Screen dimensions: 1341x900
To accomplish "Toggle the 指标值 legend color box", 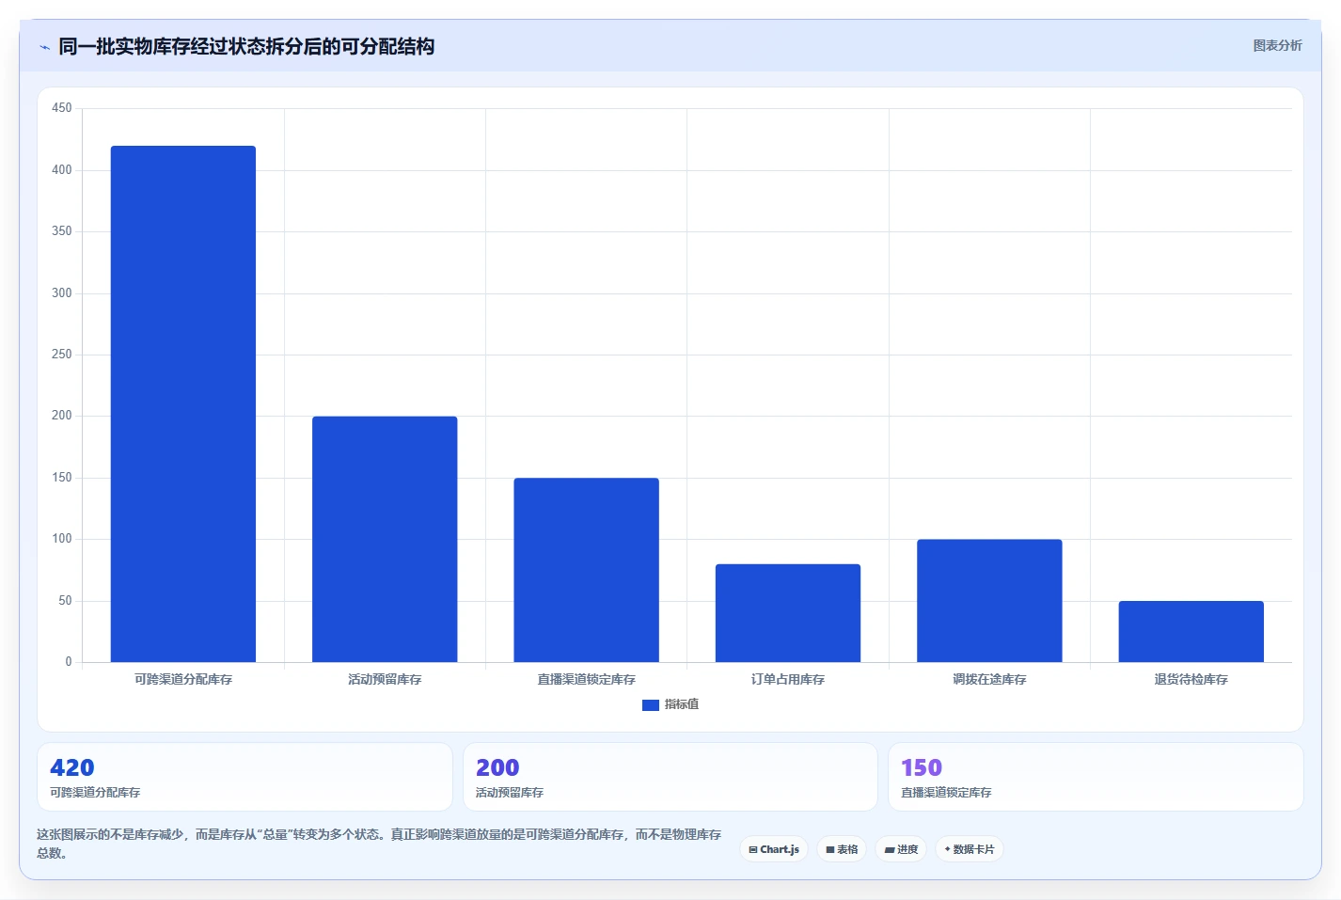I will pyautogui.click(x=650, y=704).
